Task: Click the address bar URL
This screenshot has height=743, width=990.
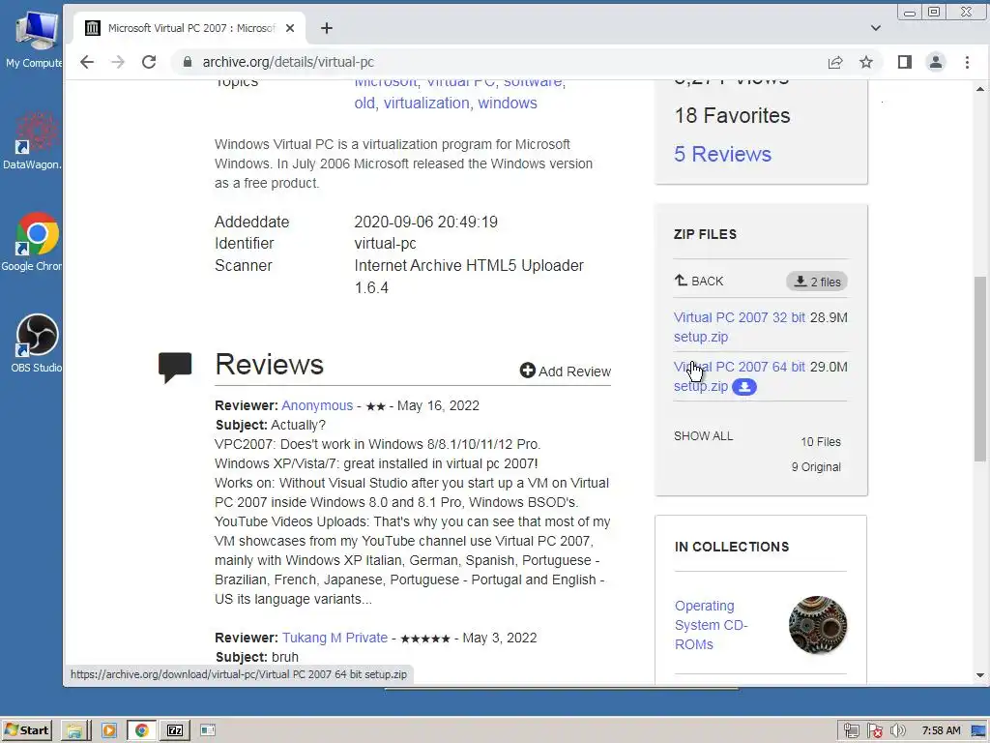Action: (x=288, y=62)
